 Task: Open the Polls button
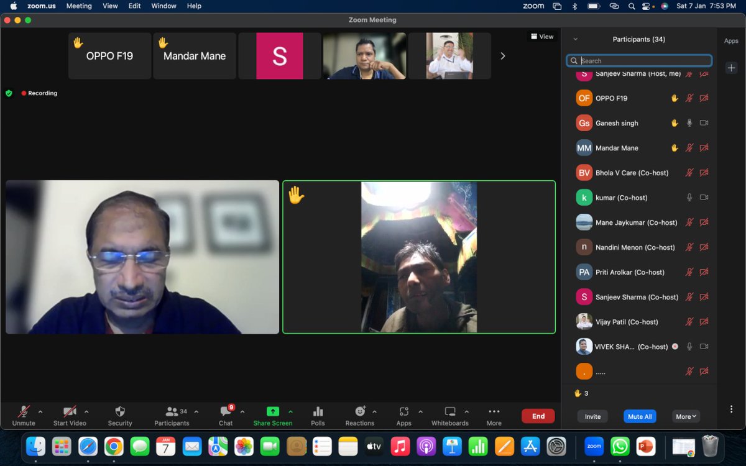(x=318, y=416)
